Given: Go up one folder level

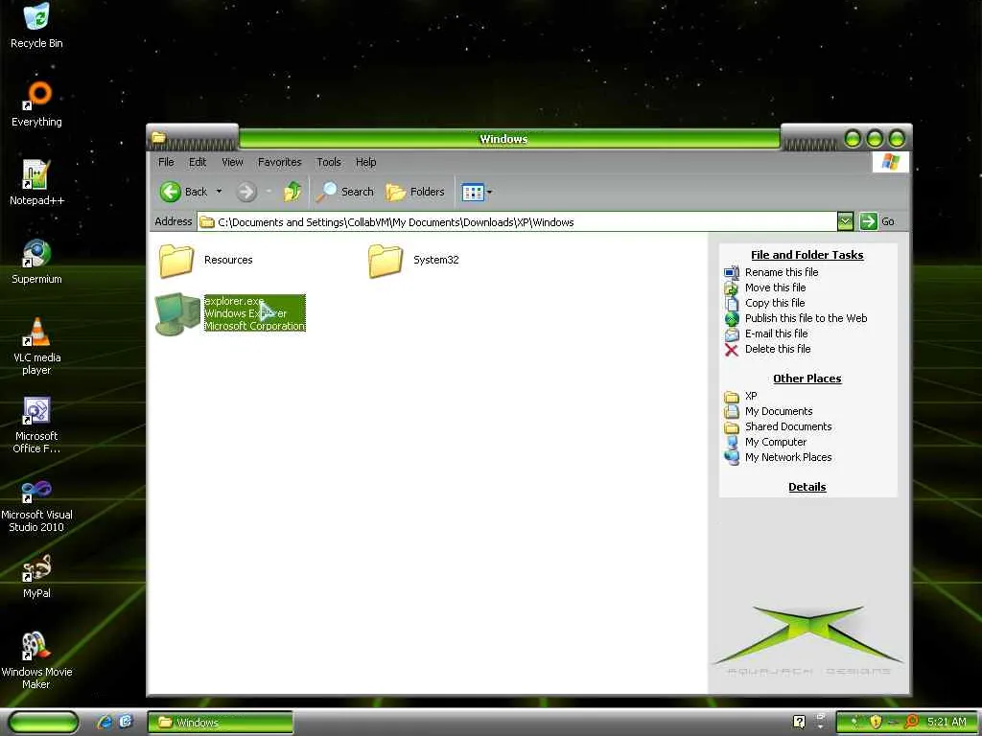Looking at the screenshot, I should point(292,192).
